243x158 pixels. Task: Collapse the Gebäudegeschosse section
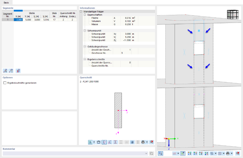pos(85,46)
